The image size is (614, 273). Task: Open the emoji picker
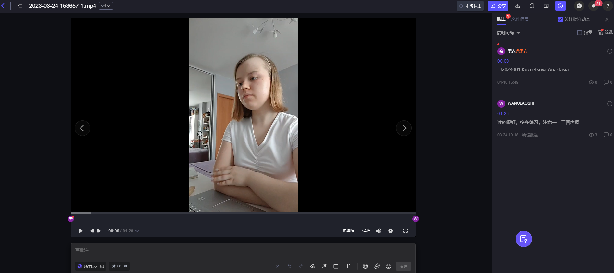pos(389,266)
